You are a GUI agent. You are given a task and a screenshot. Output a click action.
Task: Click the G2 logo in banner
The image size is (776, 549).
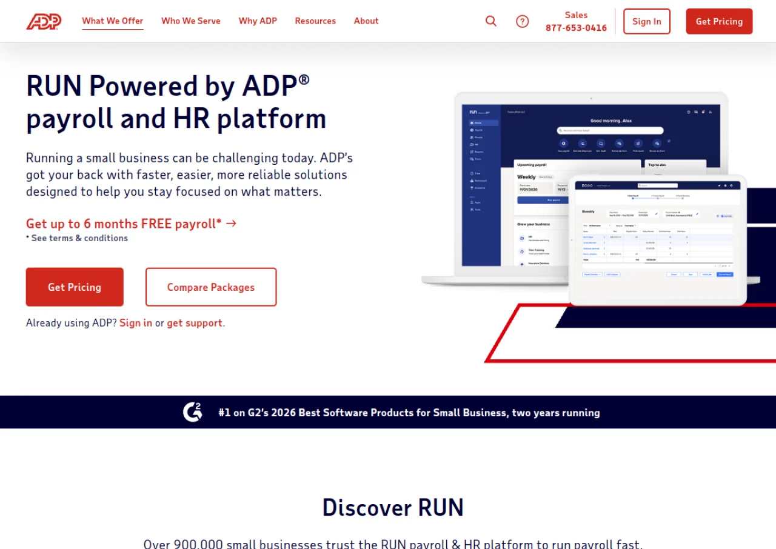(x=193, y=412)
